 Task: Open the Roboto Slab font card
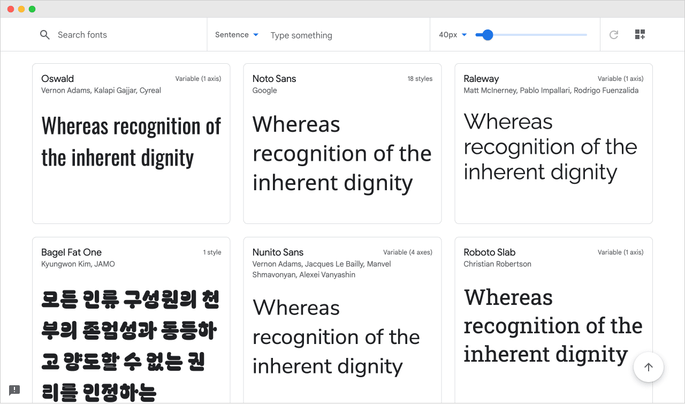pyautogui.click(x=554, y=320)
